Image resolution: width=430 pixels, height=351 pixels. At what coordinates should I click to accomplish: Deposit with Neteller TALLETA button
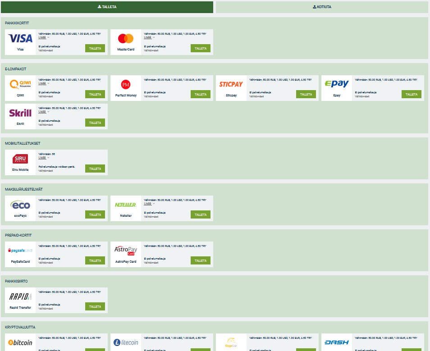click(201, 215)
